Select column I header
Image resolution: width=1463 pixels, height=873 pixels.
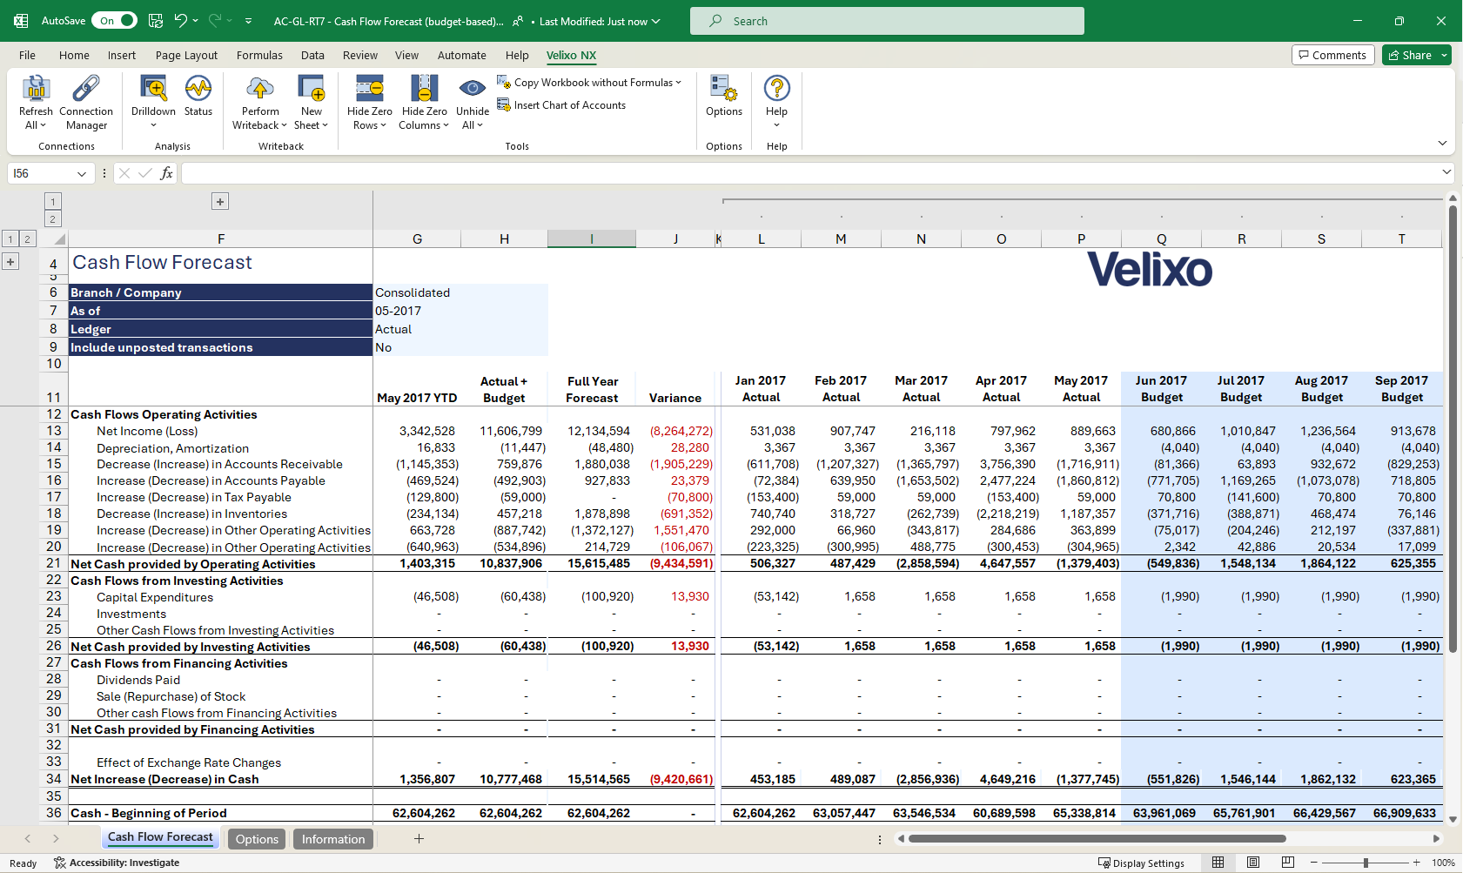click(592, 239)
